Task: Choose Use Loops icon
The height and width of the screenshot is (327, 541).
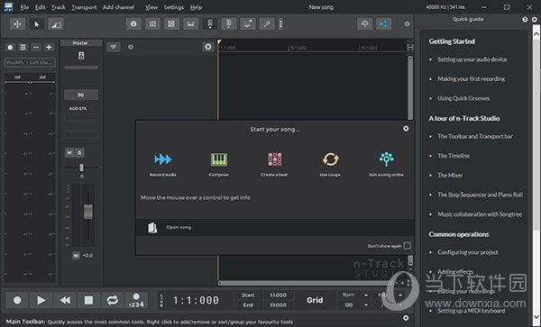Action: [x=330, y=164]
